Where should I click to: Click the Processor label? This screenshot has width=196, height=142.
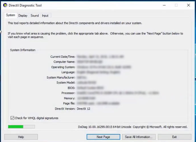click(x=68, y=93)
